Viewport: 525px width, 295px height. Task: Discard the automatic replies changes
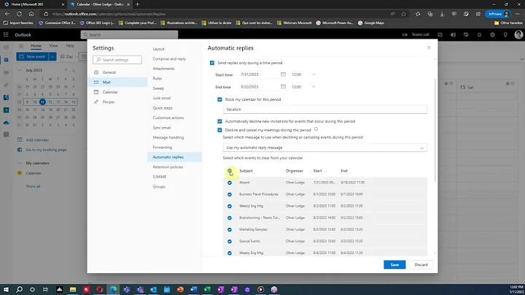click(421, 264)
